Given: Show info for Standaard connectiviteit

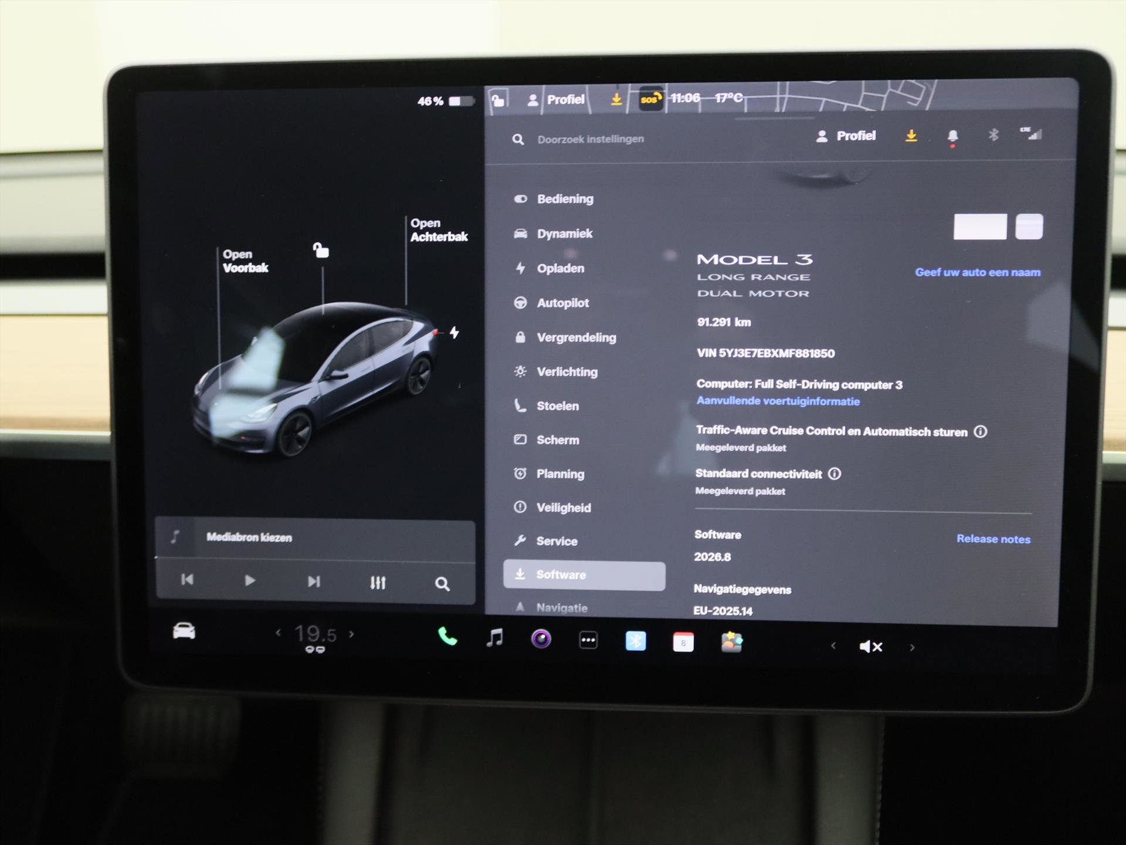Looking at the screenshot, I should (835, 474).
